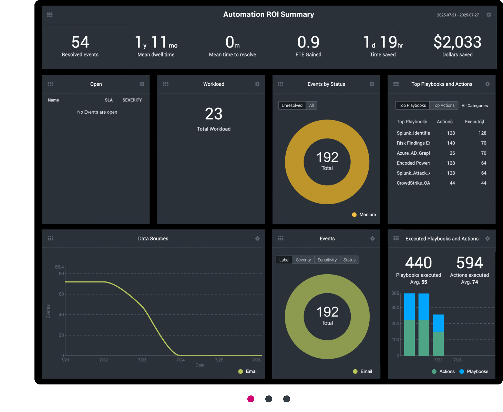Click the grid icon on Events by Status panel
Image resolution: width=503 pixels, height=412 pixels.
click(280, 84)
